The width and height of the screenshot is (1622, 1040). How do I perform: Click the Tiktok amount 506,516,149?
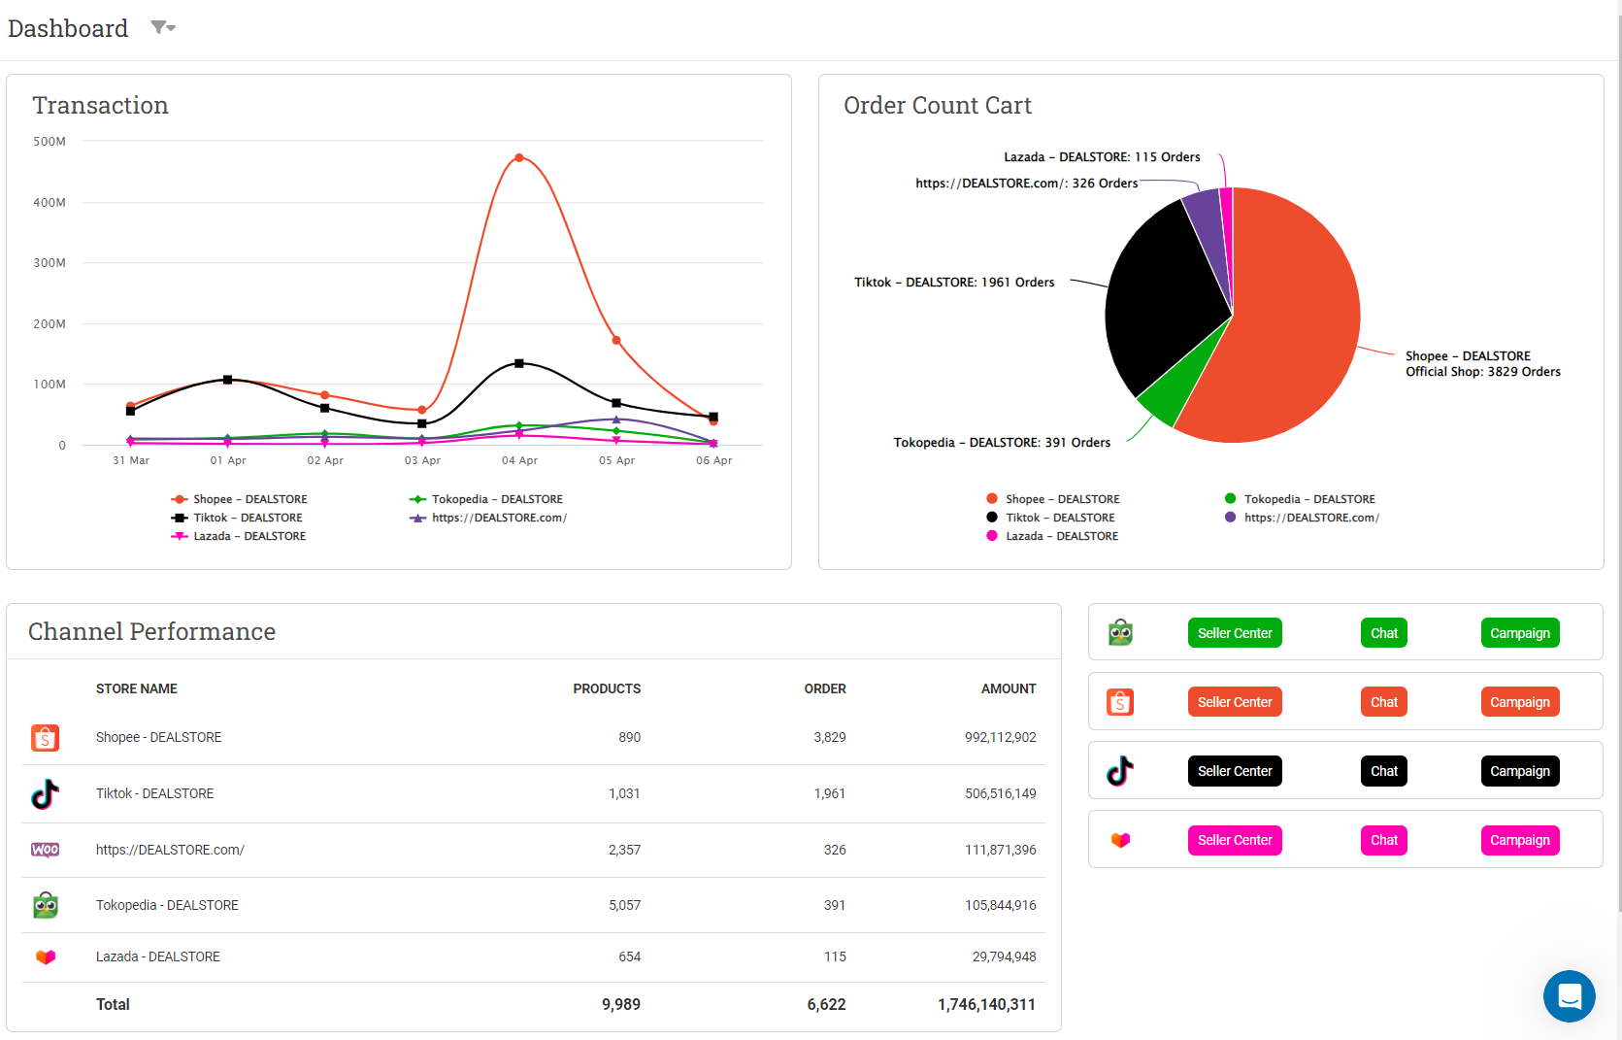[1001, 793]
